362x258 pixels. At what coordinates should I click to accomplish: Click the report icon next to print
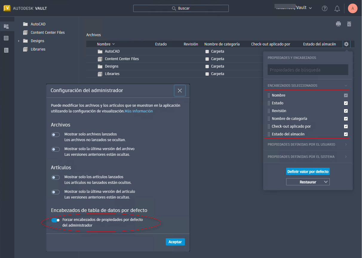click(x=349, y=24)
